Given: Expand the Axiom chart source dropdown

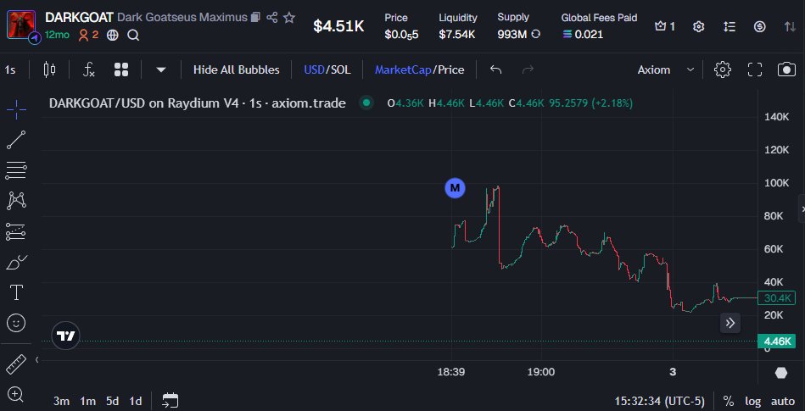Looking at the screenshot, I should (666, 69).
